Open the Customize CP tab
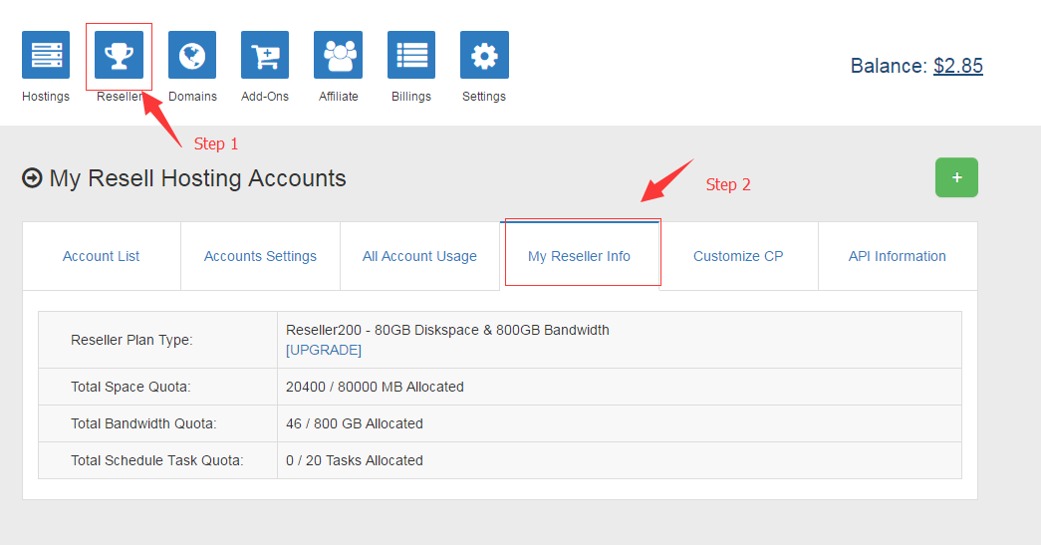The width and height of the screenshot is (1041, 545). 738,256
